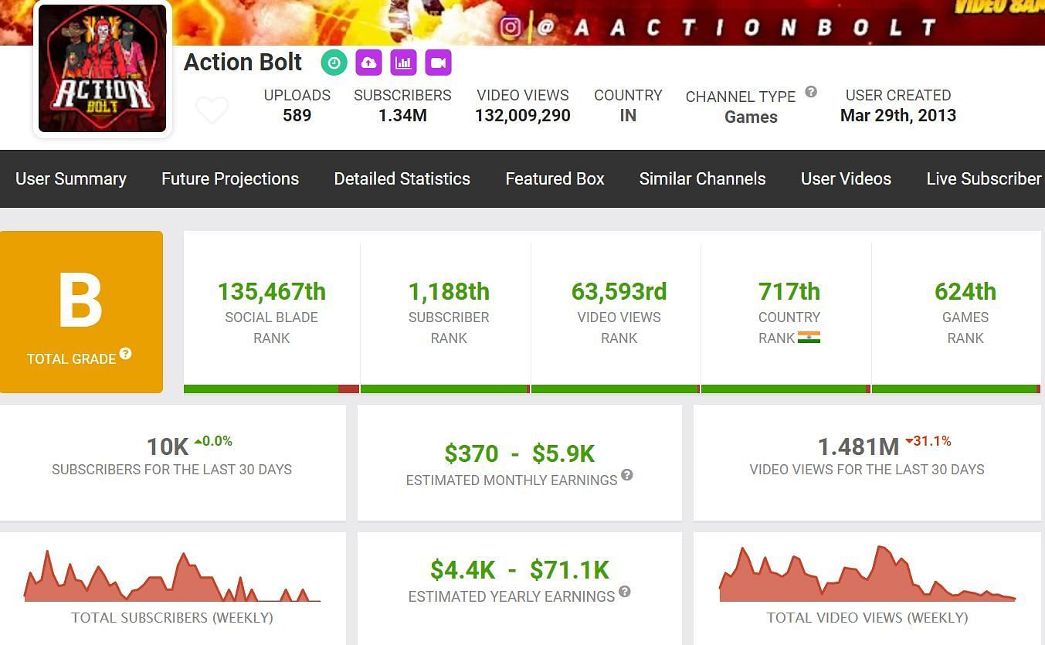Click the 132,009,290 video views count

pyautogui.click(x=523, y=116)
